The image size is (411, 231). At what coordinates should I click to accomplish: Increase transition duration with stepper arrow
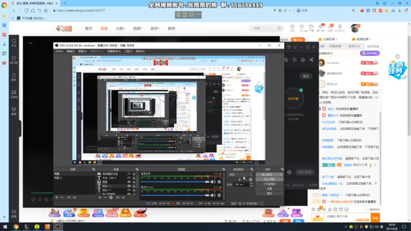pyautogui.click(x=251, y=183)
